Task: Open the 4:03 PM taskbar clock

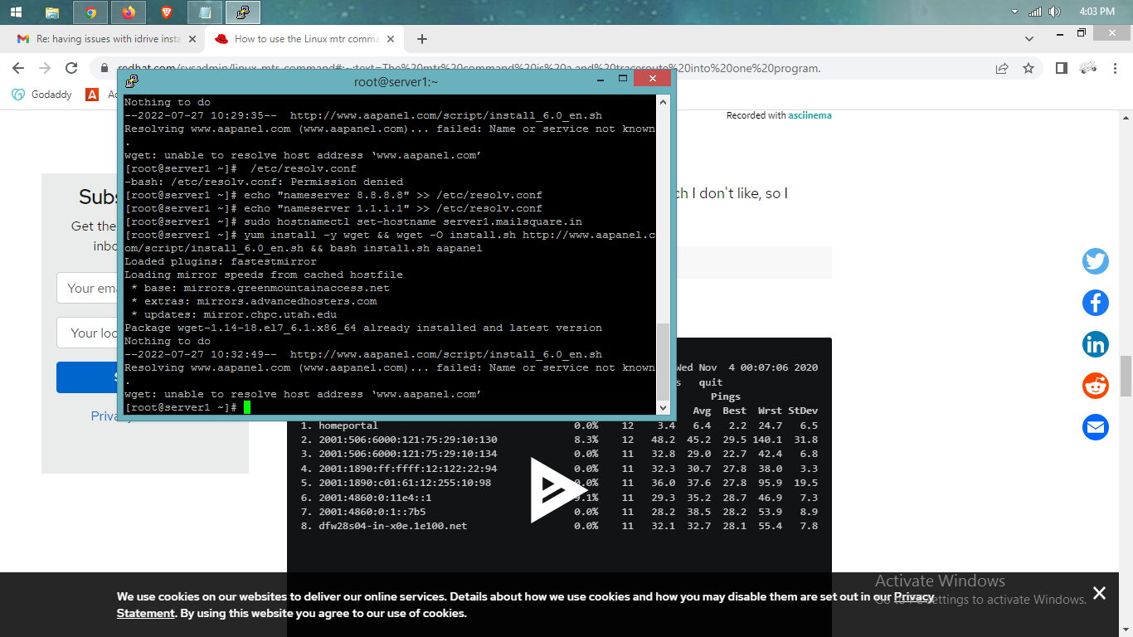Action: point(1097,12)
